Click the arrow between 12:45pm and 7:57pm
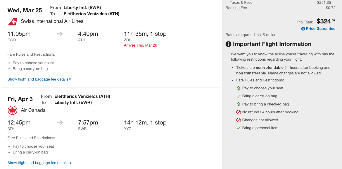Screen dimensions: 342x169 tap(60, 123)
